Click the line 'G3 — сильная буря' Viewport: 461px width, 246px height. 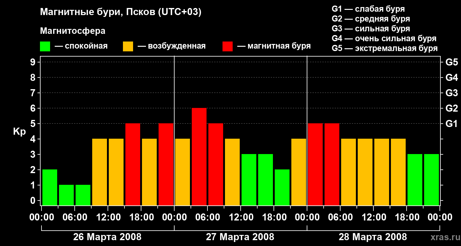point(371,29)
